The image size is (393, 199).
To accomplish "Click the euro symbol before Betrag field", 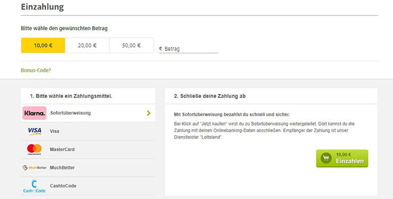I will [x=161, y=49].
